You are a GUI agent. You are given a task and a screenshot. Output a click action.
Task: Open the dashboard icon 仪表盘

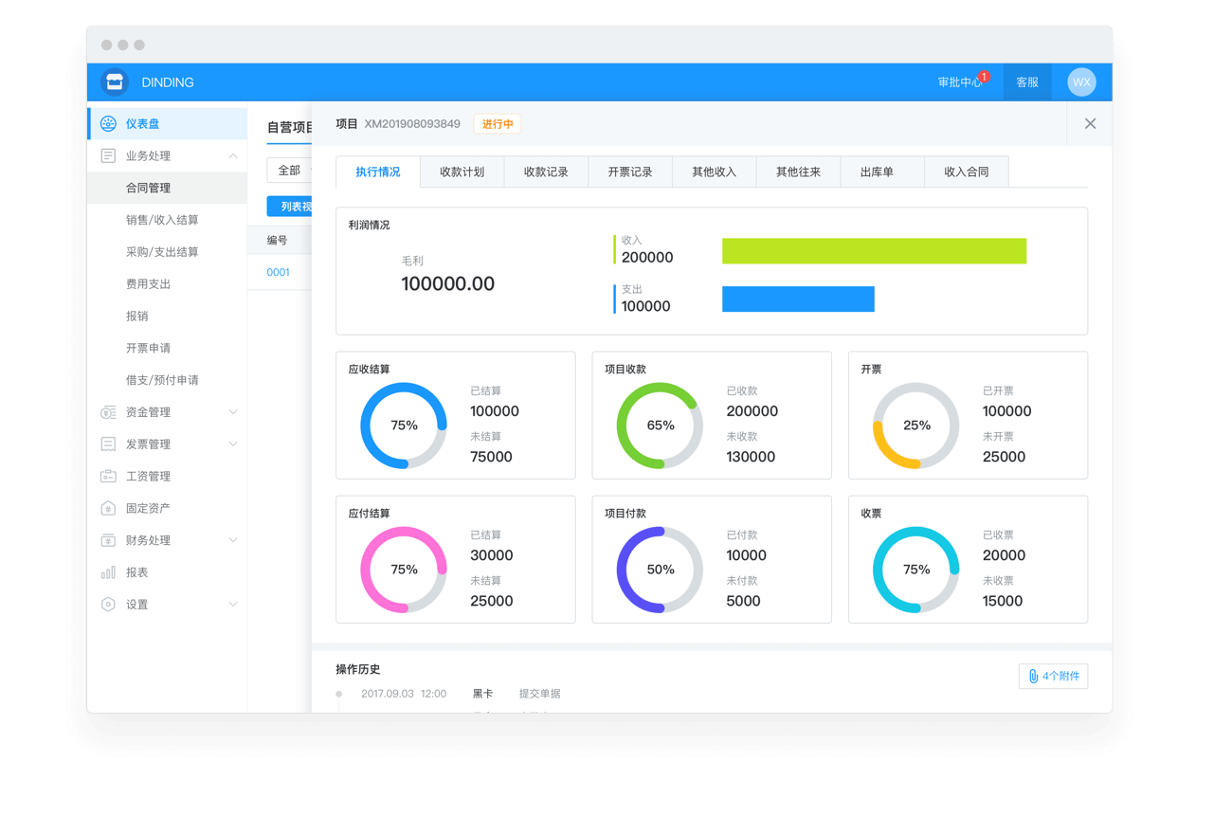coord(109,123)
